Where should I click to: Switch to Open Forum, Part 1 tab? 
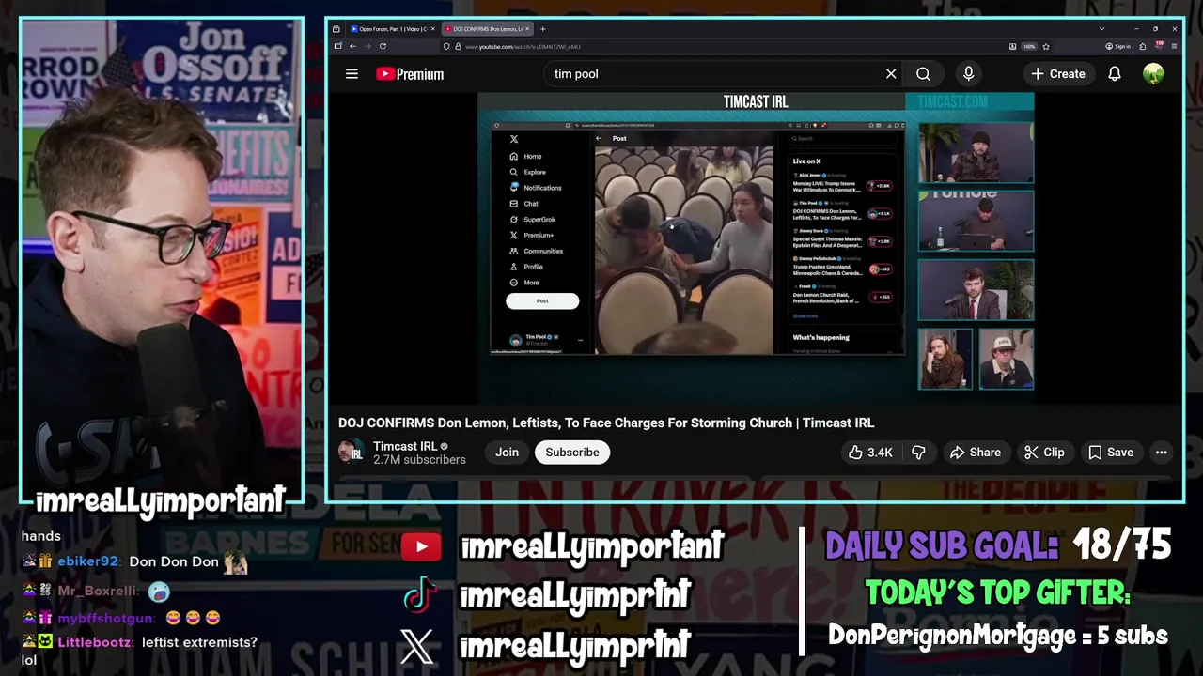coord(391,29)
